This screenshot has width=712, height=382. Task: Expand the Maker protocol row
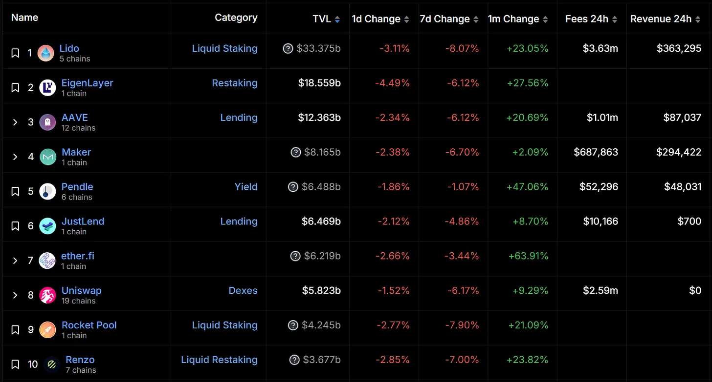(x=15, y=157)
